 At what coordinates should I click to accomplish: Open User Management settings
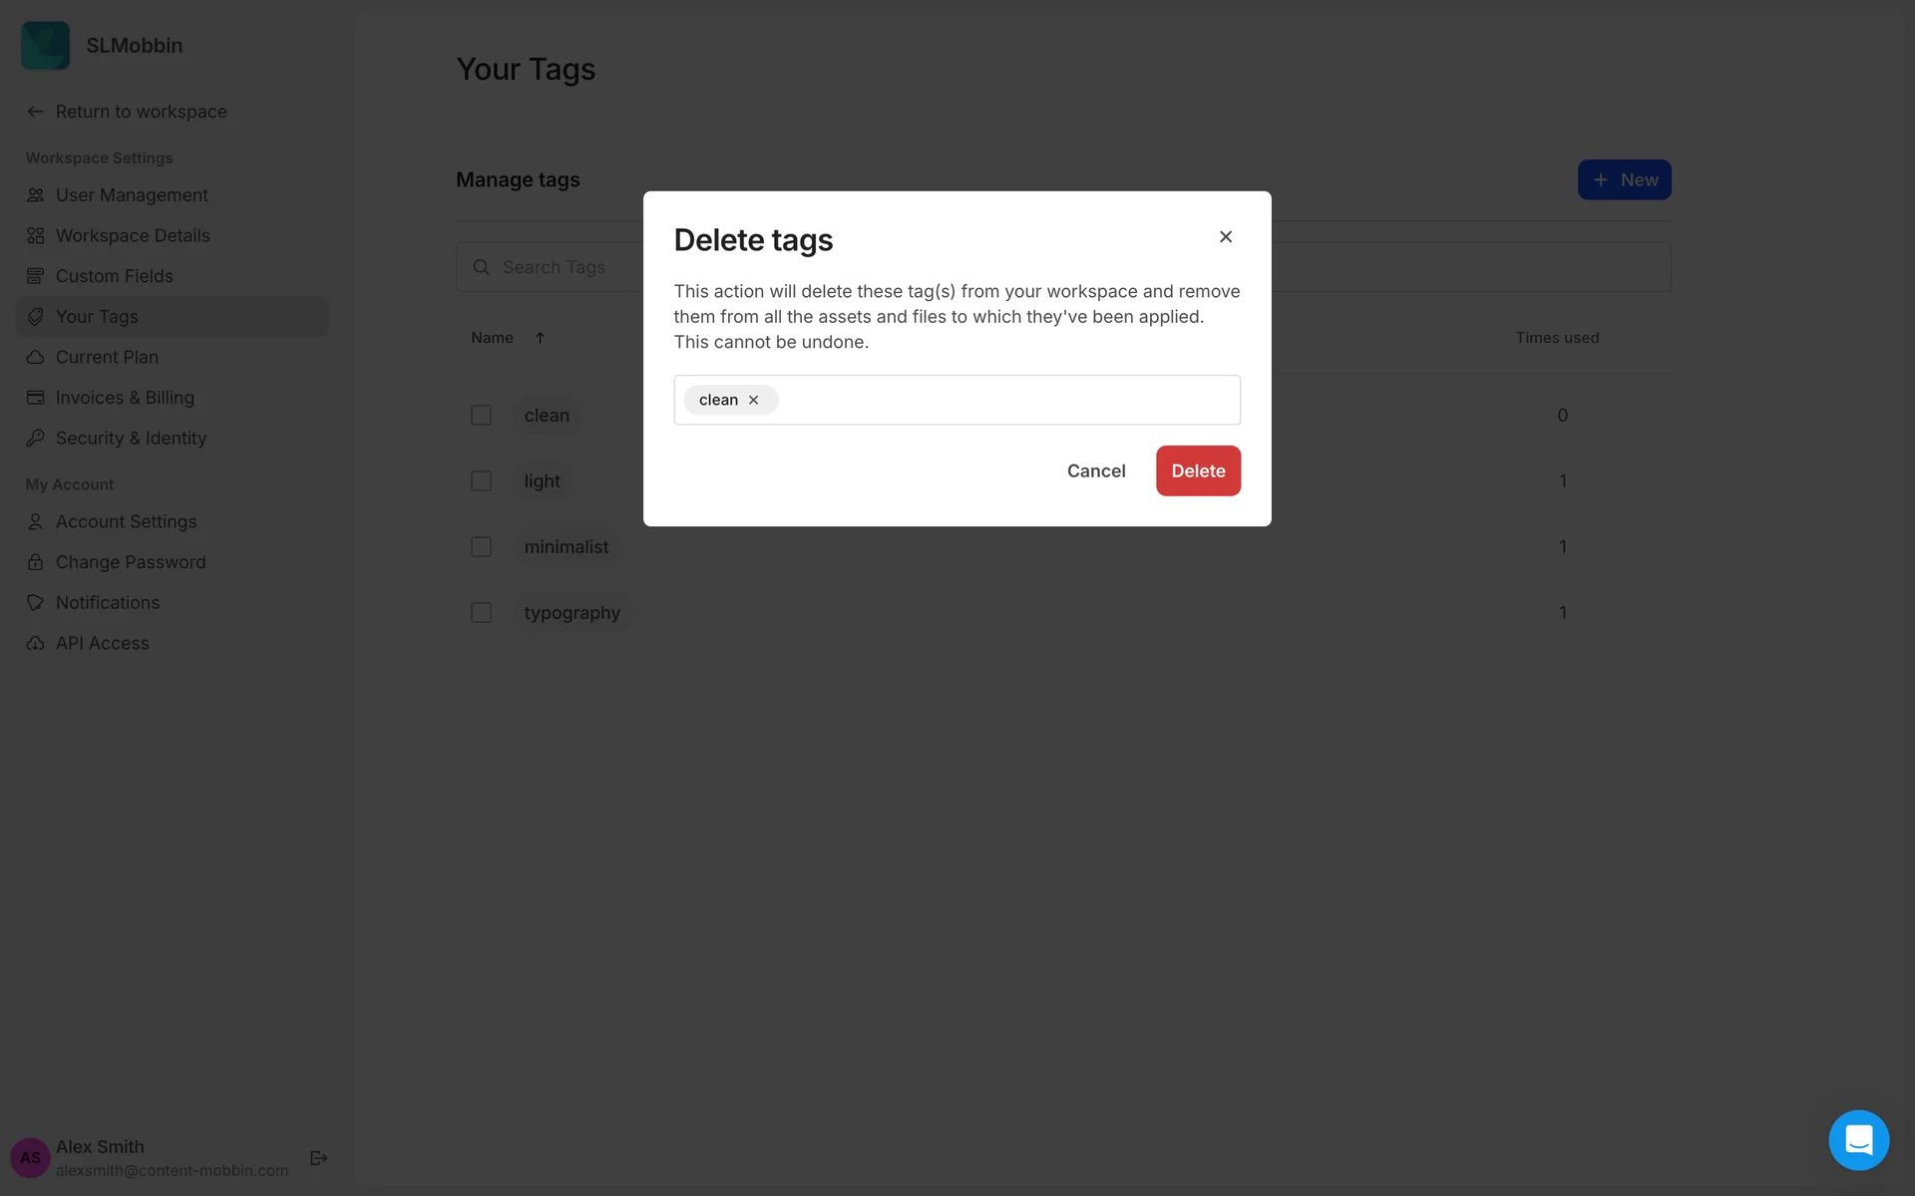[x=132, y=195]
